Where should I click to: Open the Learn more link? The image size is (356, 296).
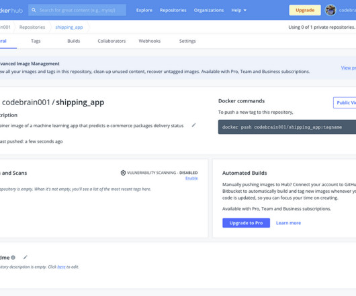tap(288, 223)
